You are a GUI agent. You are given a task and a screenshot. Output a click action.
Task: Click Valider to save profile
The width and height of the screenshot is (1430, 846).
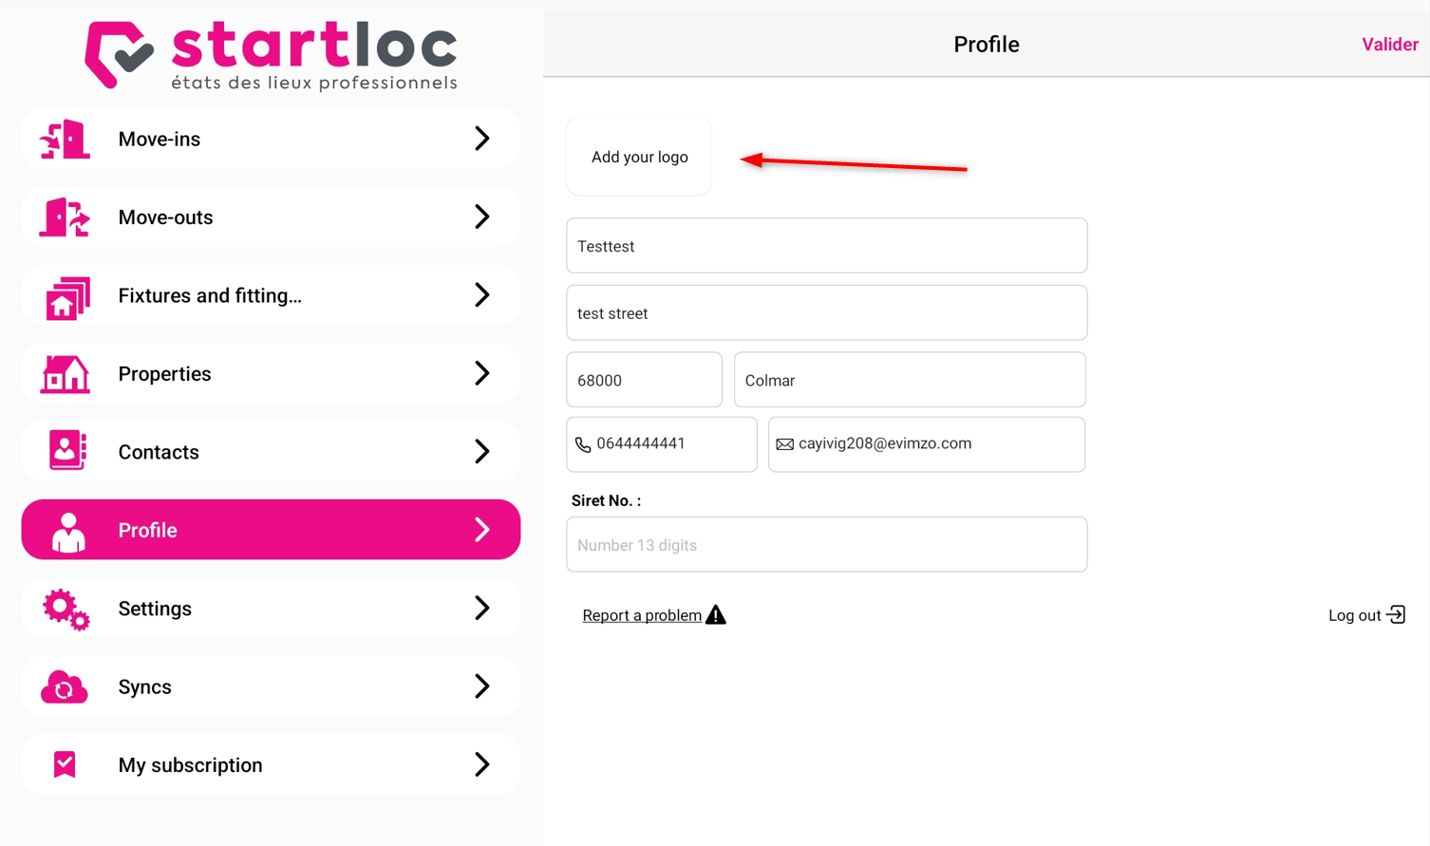[1390, 45]
